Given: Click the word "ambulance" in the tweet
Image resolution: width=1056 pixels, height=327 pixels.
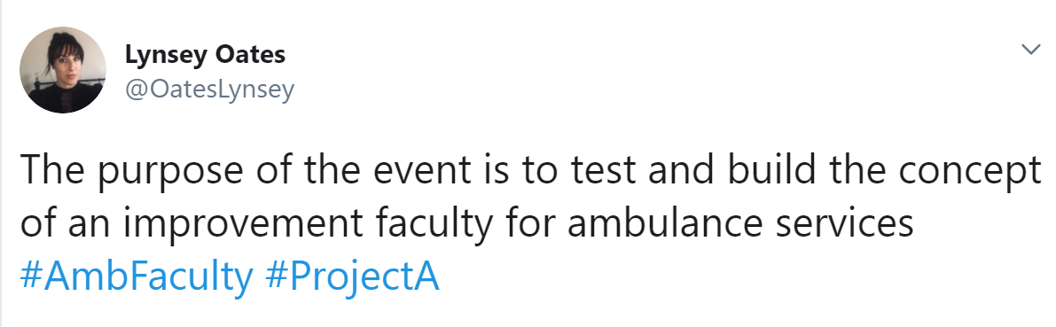Looking at the screenshot, I should click(x=664, y=222).
